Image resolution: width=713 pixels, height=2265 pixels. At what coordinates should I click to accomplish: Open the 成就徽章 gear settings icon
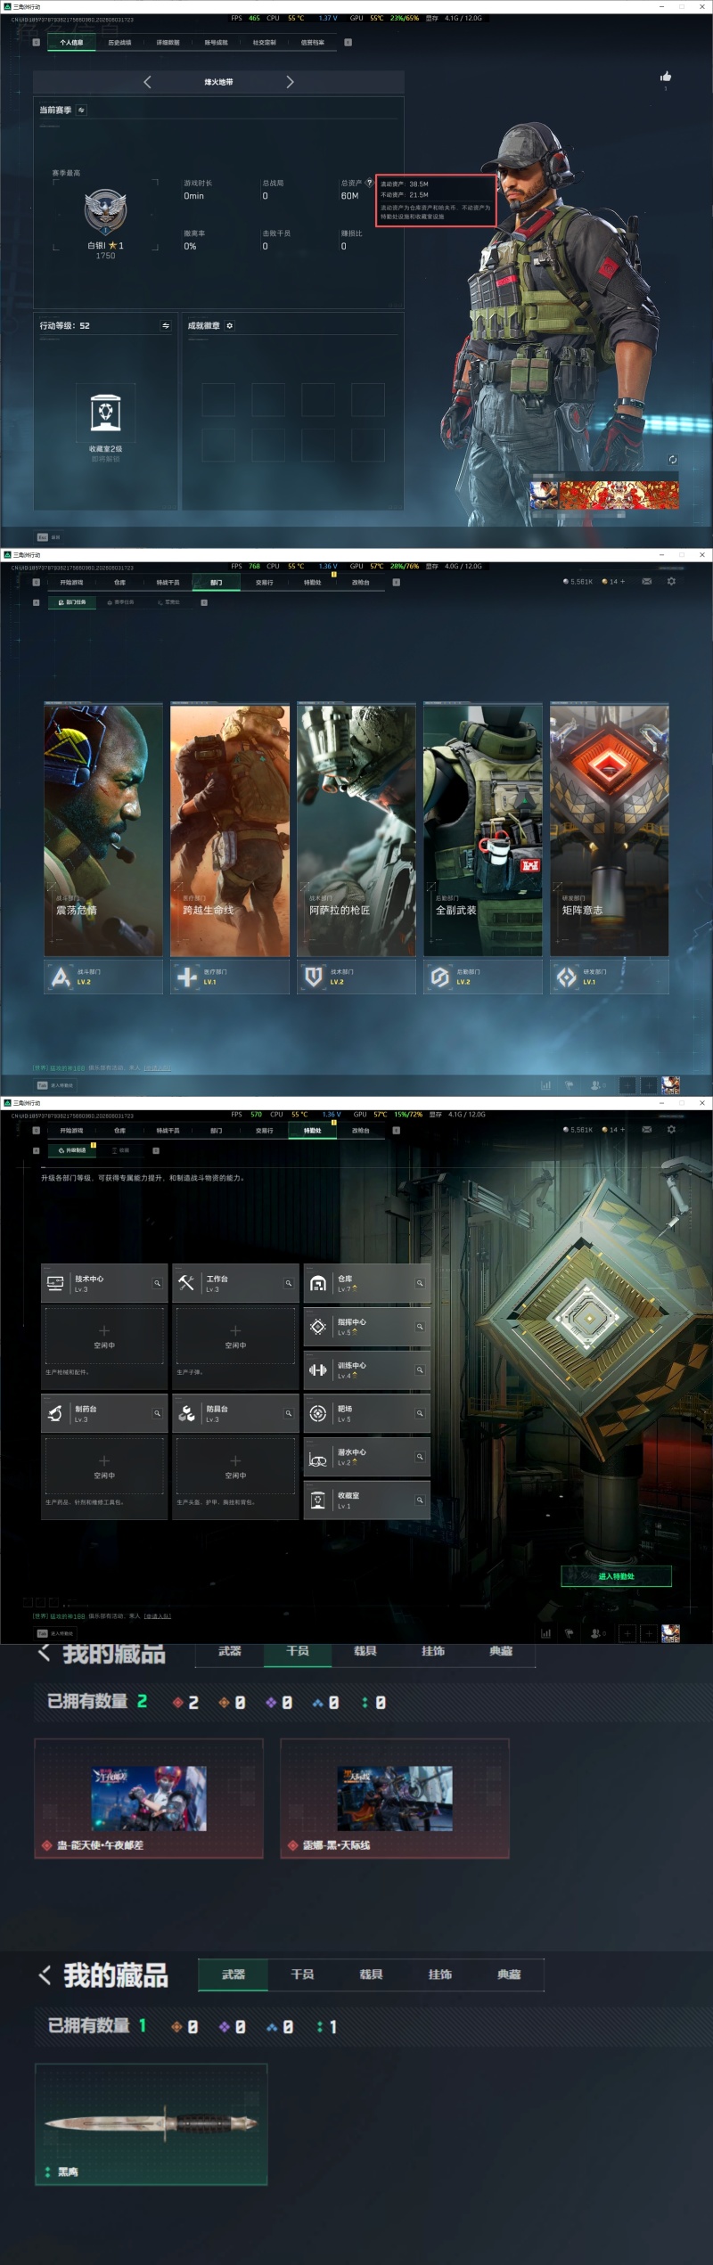(230, 326)
